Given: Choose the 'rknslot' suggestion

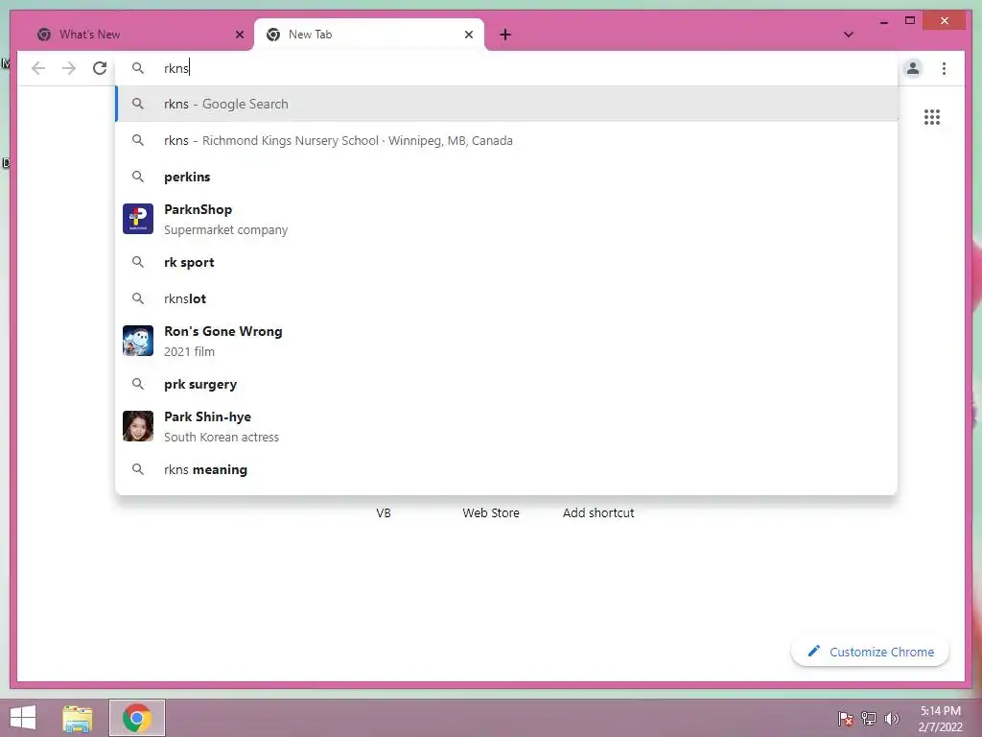Looking at the screenshot, I should [x=506, y=298].
